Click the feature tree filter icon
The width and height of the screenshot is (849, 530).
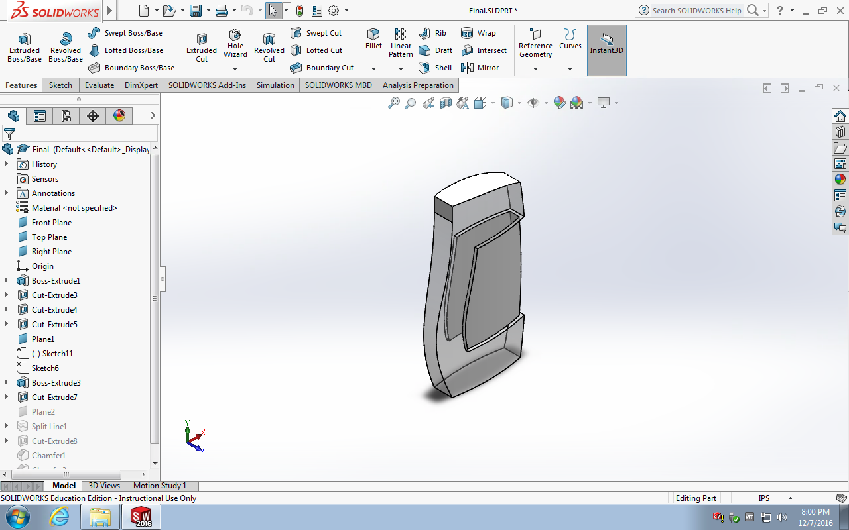pos(10,133)
